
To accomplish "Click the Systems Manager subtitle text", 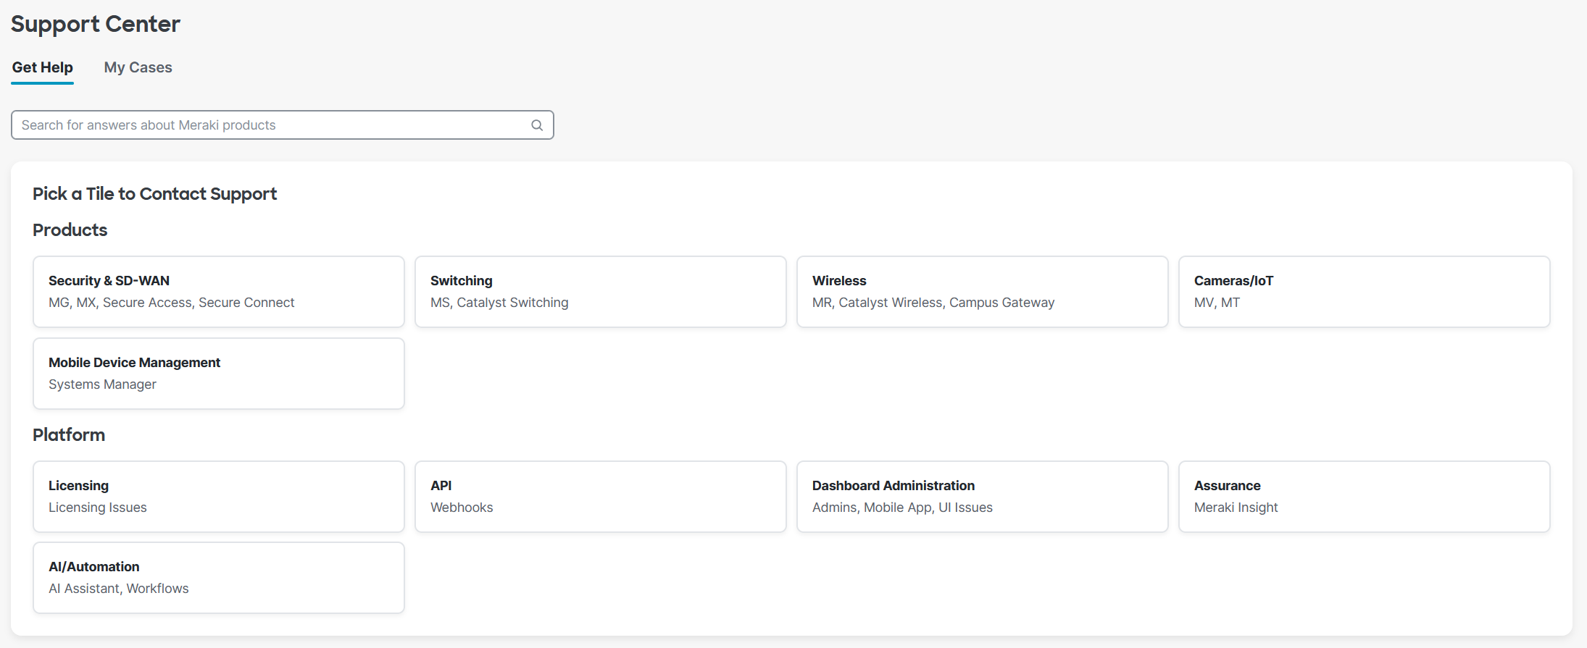I will tap(102, 384).
